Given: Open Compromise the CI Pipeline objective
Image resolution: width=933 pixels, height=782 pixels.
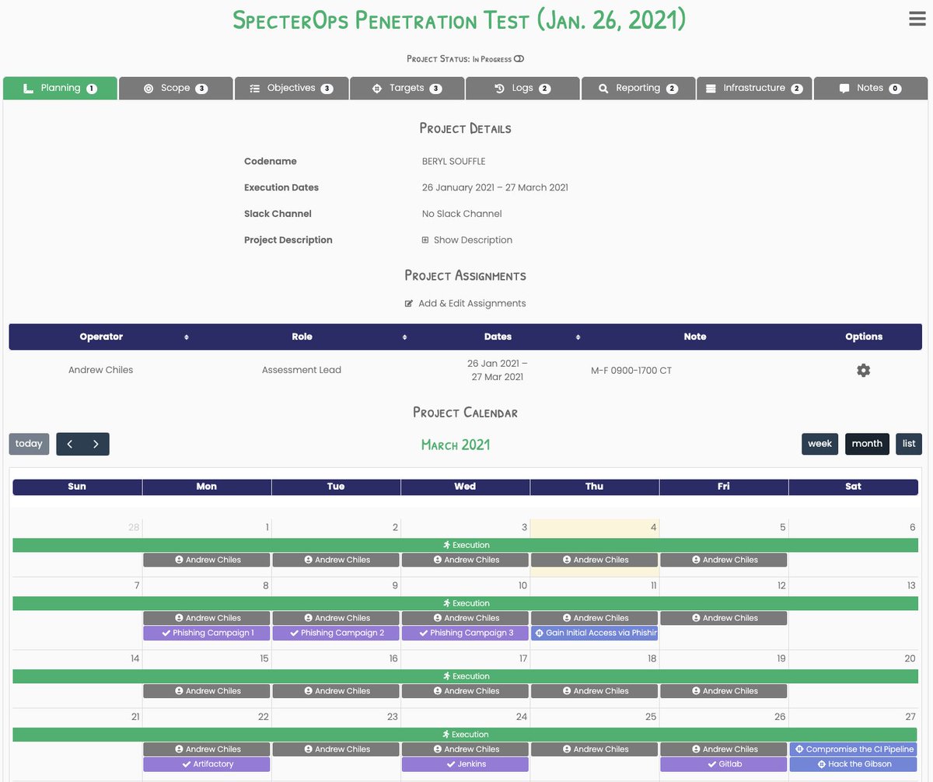Looking at the screenshot, I should pyautogui.click(x=853, y=749).
